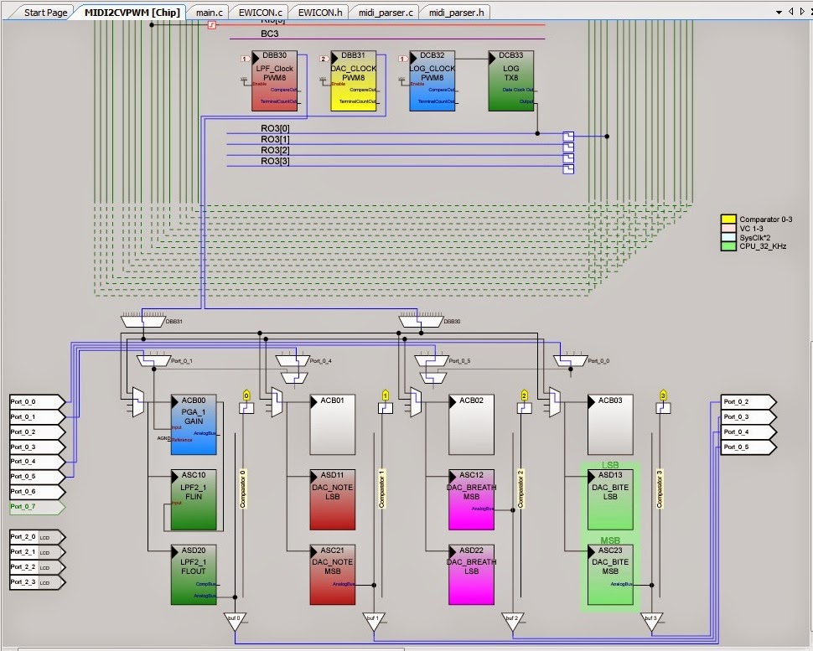Select the DAC_CLOCK PWM8 block DBB31
813x651 pixels.
(354, 80)
